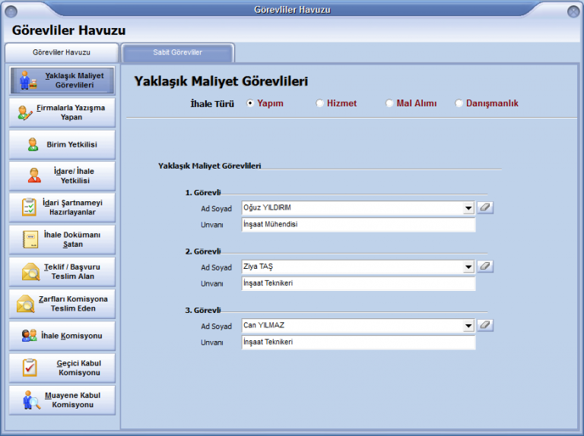Switch to the Sabit Görevliler tab
The width and height of the screenshot is (584, 436).
177,52
